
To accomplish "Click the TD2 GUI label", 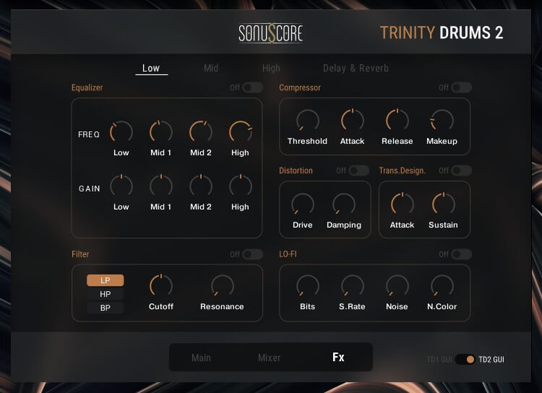I will [x=491, y=360].
